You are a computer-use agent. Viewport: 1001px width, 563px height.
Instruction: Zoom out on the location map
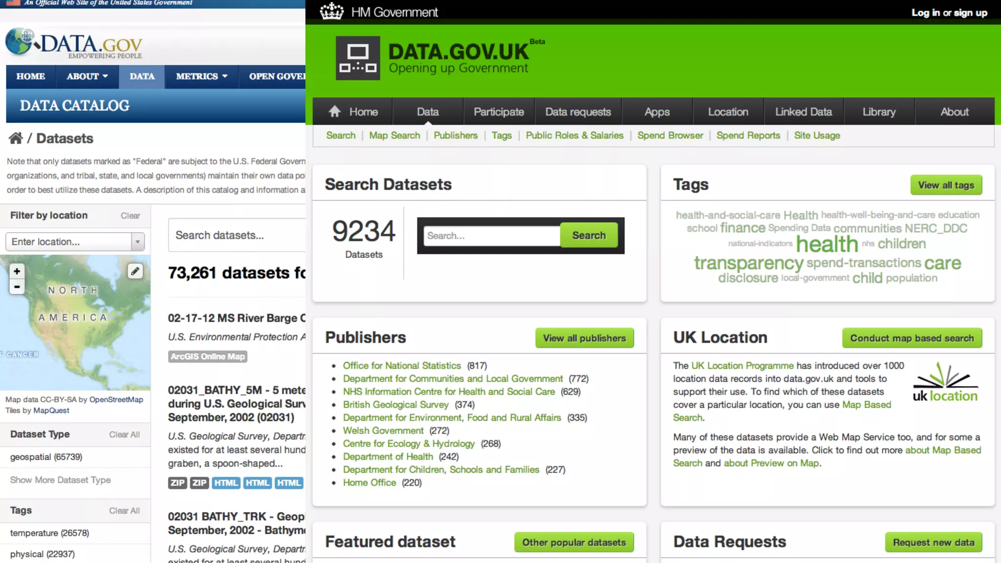tap(17, 287)
